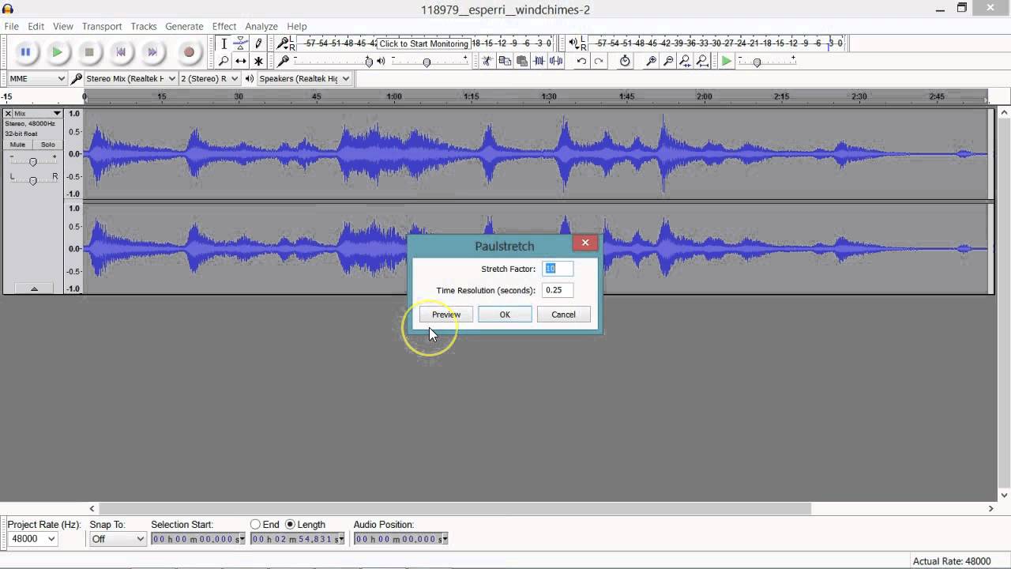Open the Transport menu
Image resolution: width=1011 pixels, height=569 pixels.
(x=102, y=26)
